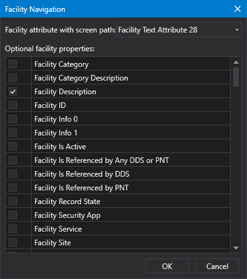247x279 pixels.
Task: Select the Facility Security App text row
Action: 131,215
